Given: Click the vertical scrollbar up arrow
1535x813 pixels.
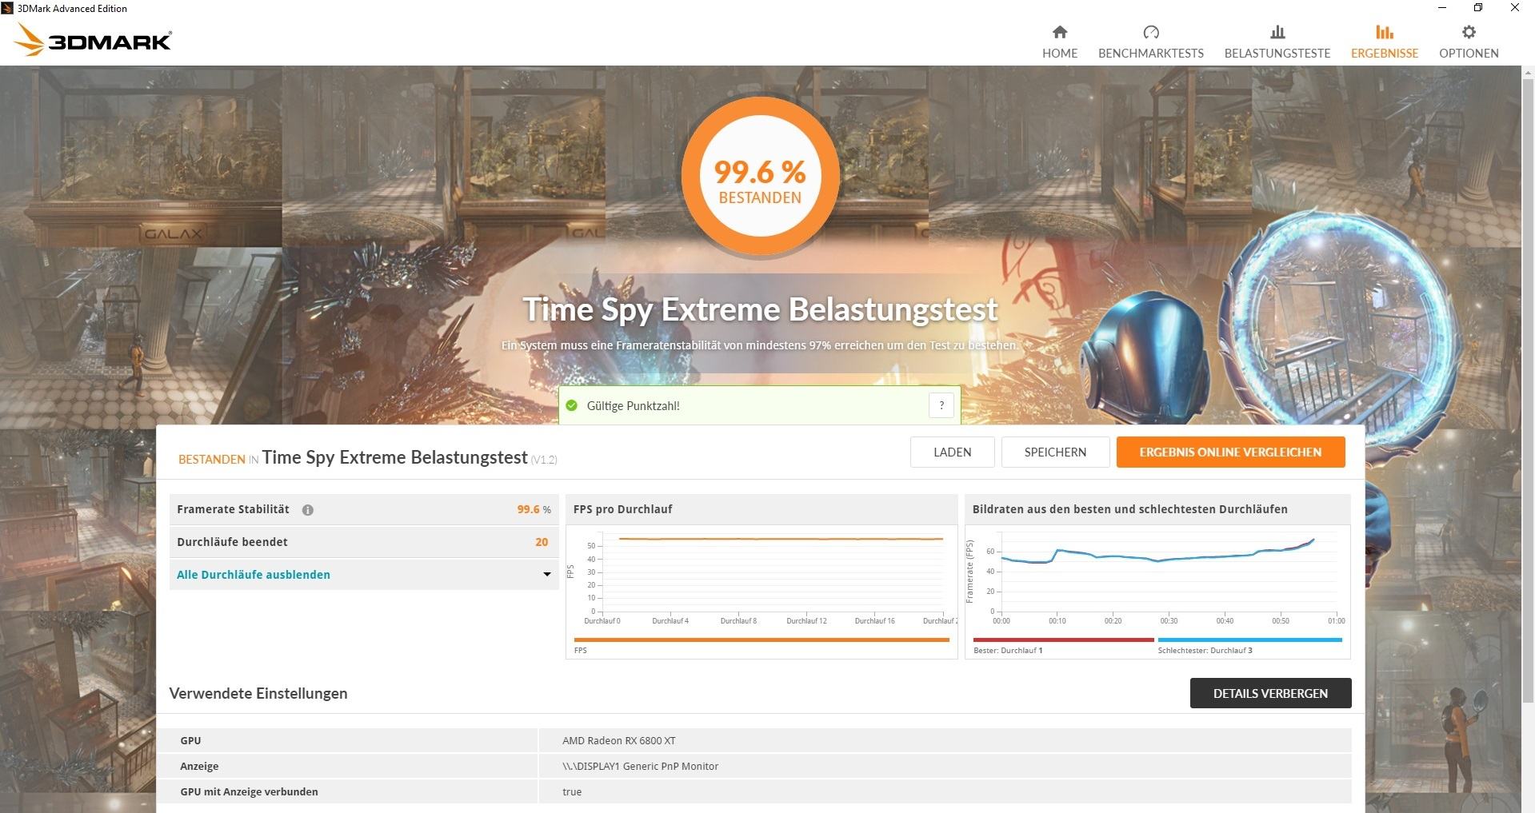Looking at the screenshot, I should 1528,73.
